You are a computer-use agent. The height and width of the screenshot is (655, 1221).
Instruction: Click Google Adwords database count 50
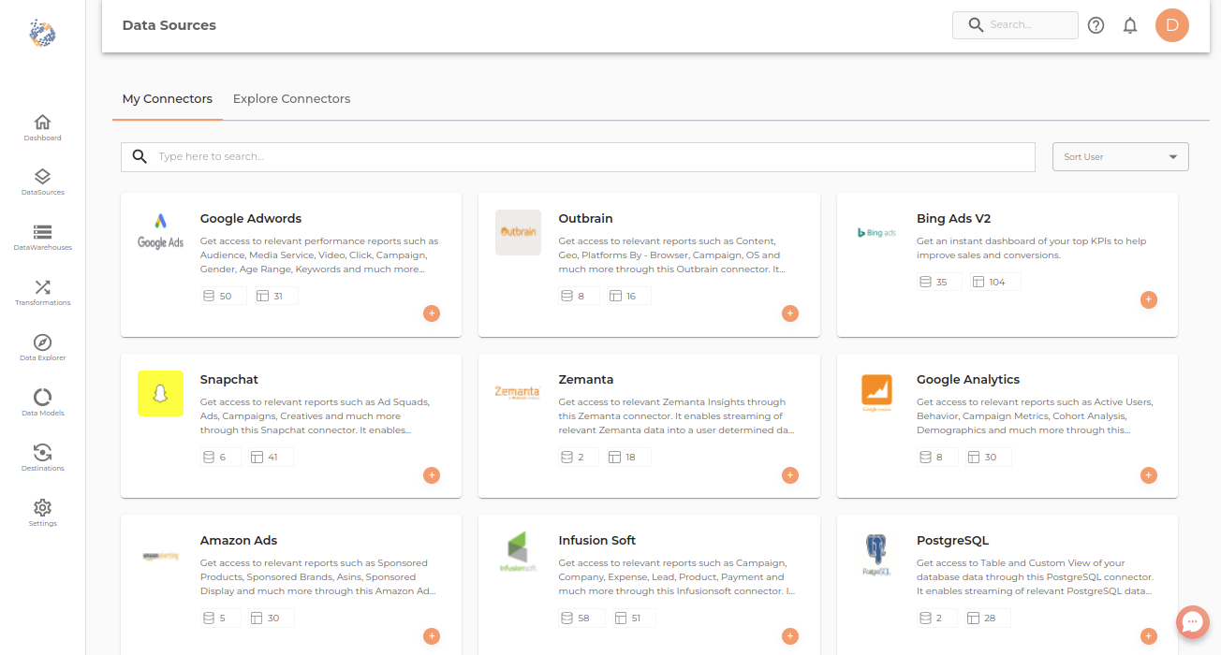click(223, 296)
